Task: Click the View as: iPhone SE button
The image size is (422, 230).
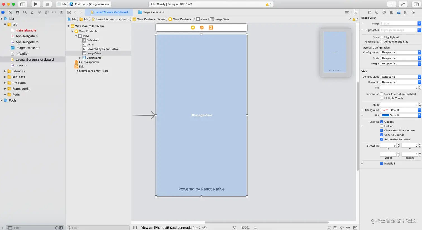Action: click(x=174, y=228)
